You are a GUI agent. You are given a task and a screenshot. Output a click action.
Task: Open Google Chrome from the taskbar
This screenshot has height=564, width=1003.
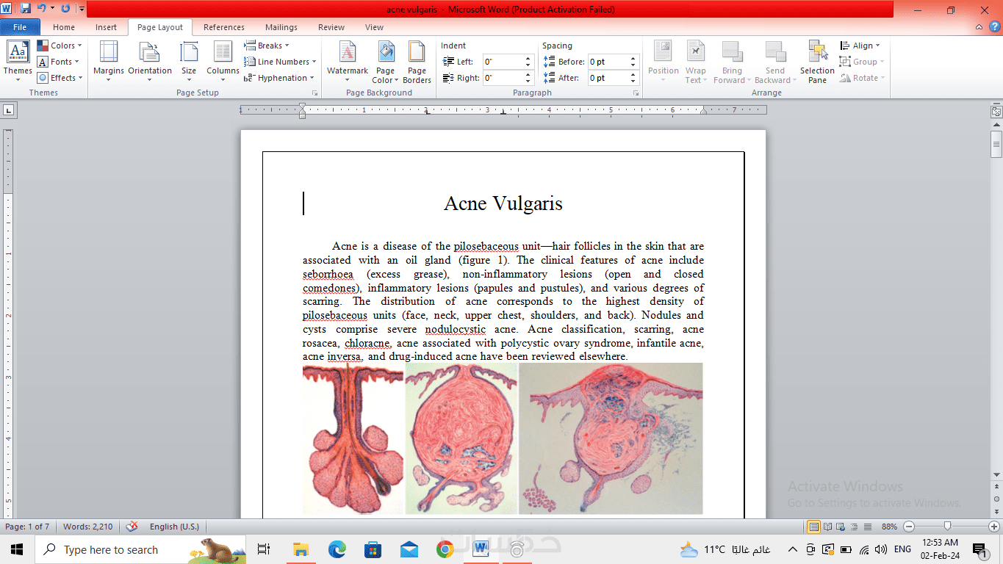445,549
